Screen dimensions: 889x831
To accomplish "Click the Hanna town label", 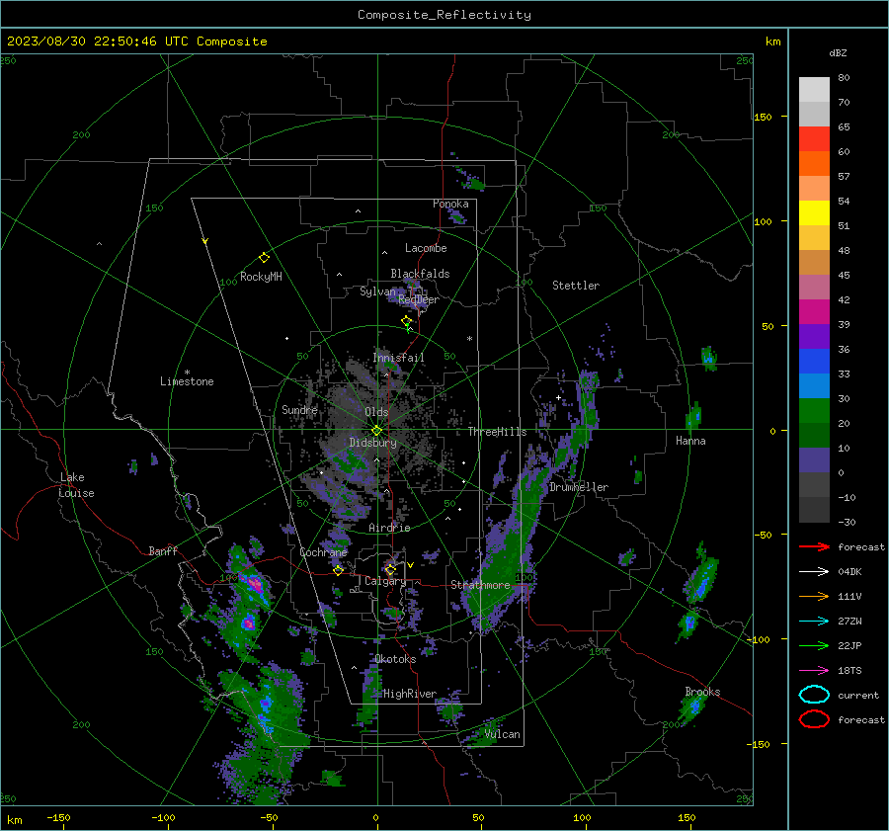I will 690,441.
